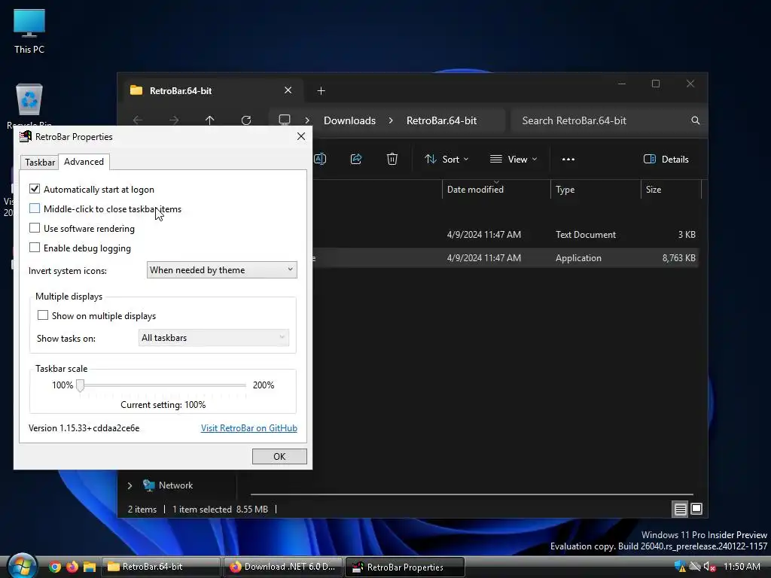Viewport: 771px width, 578px height.
Task: Toggle the Details pane button
Action: point(666,160)
